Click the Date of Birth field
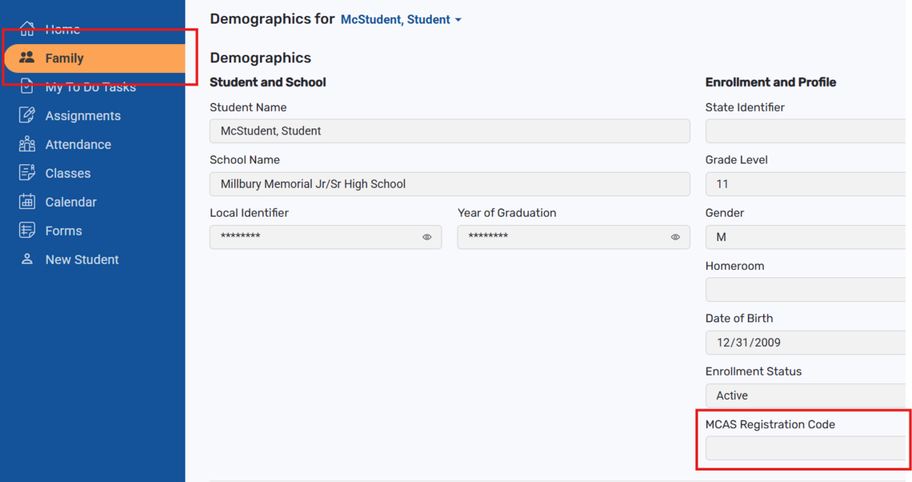This screenshot has height=482, width=912. pos(808,343)
